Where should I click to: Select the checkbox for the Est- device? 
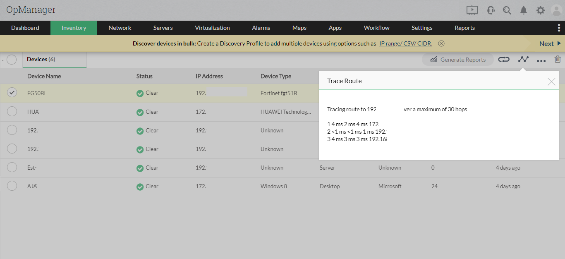click(x=12, y=167)
